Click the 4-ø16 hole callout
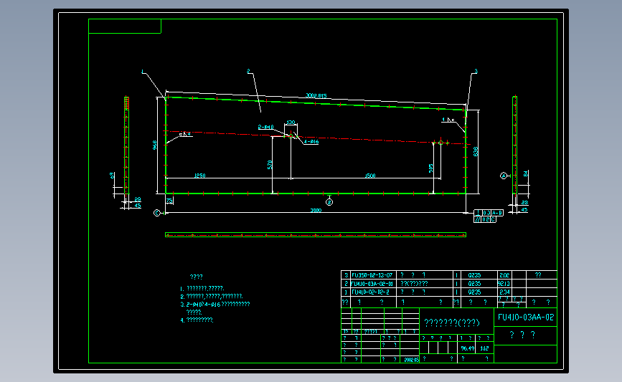Screen dimensions: 622x382 [311, 141]
